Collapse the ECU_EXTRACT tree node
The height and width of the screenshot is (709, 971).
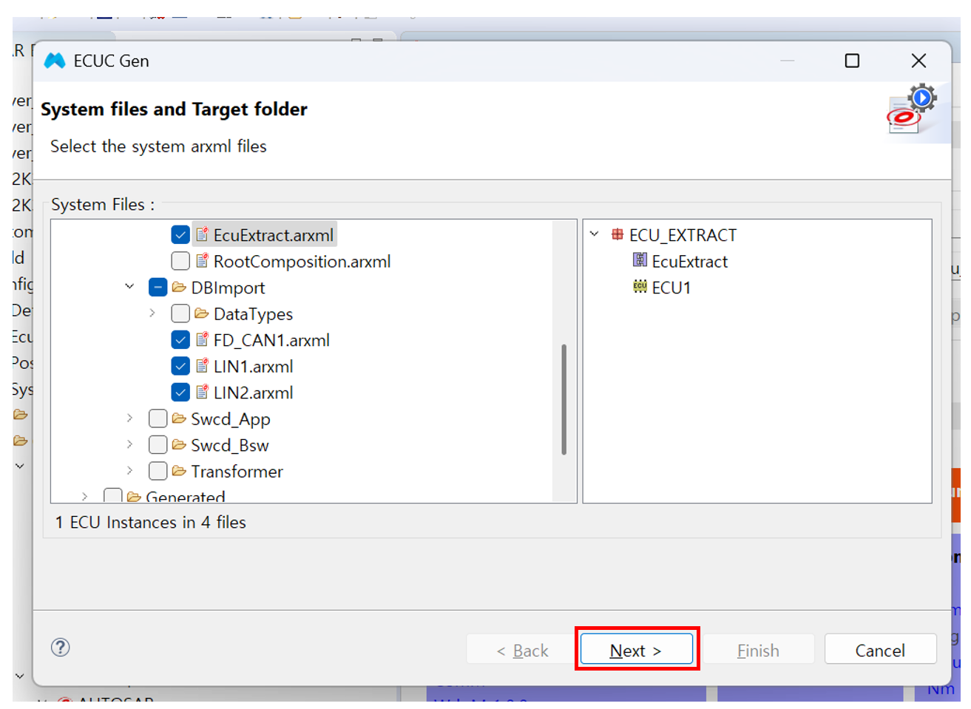point(595,234)
